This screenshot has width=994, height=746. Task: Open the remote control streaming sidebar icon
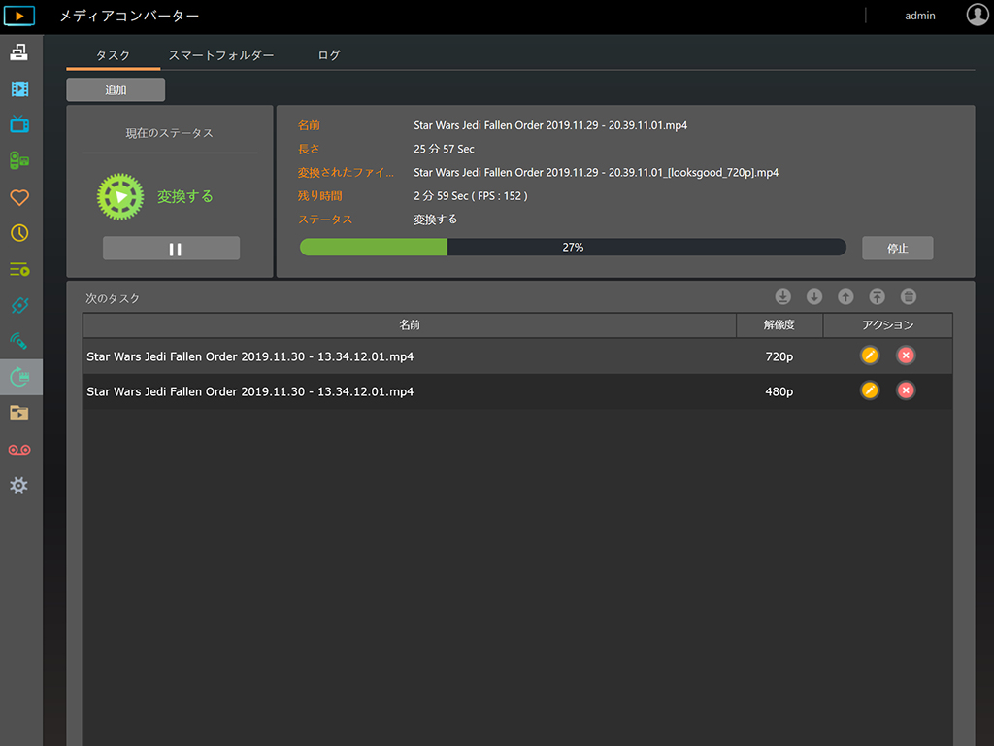pyautogui.click(x=19, y=341)
